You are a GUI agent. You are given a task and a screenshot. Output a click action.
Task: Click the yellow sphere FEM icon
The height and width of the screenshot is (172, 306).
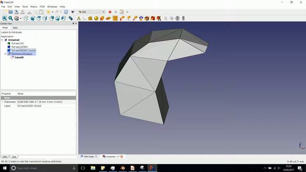[x=96, y=18]
